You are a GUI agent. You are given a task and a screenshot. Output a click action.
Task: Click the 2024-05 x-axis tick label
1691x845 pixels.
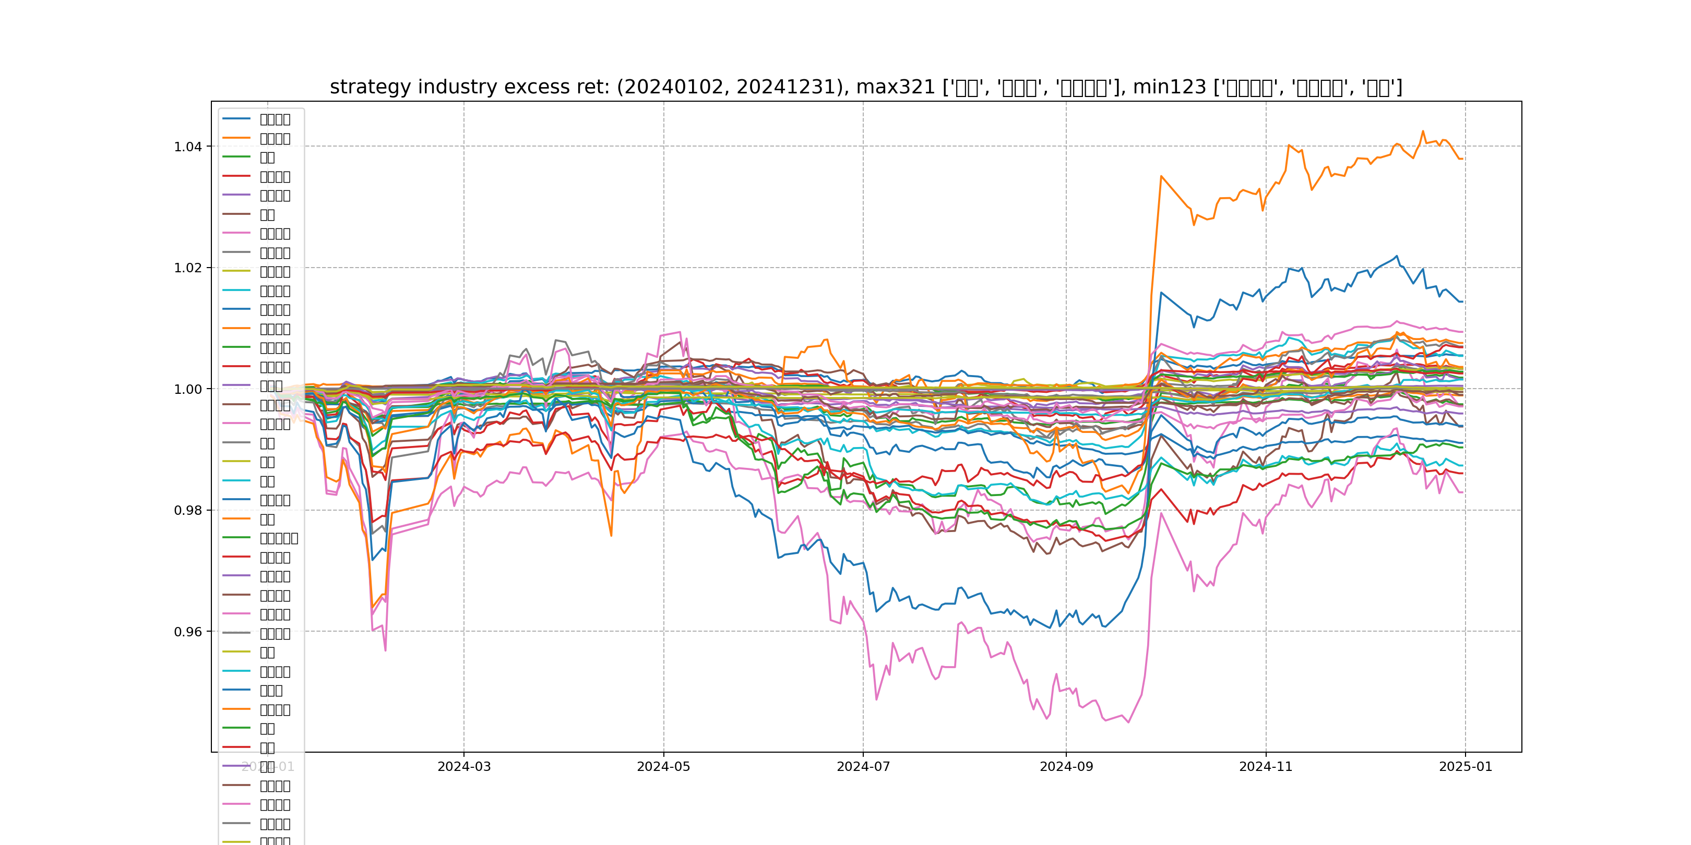pos(663,766)
